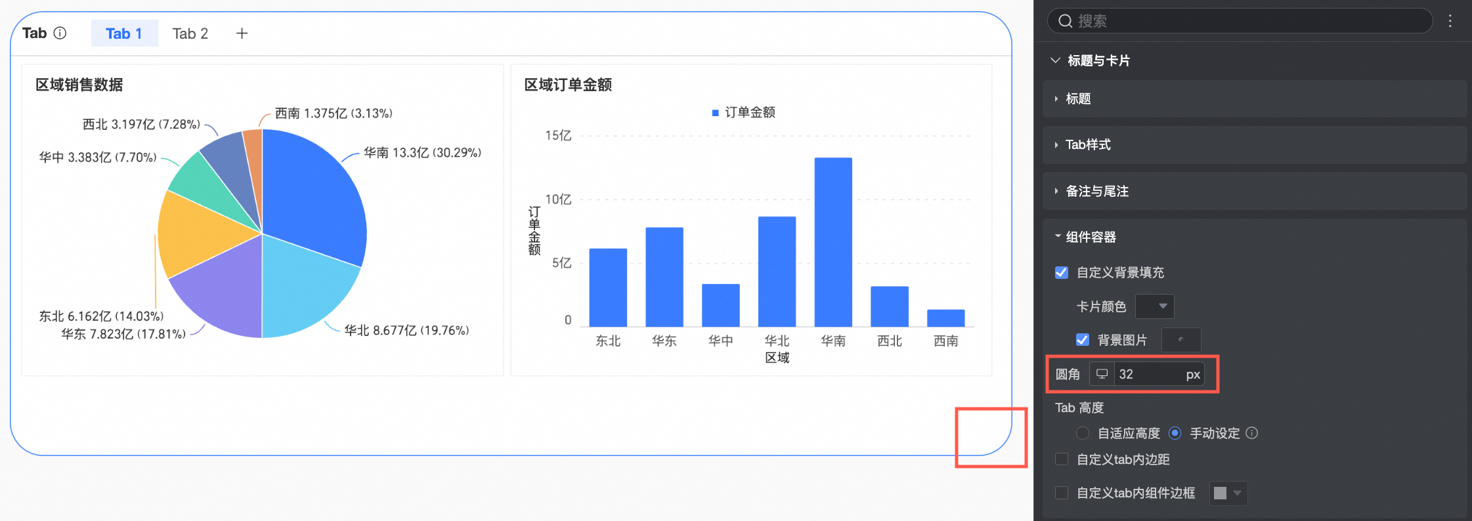Image resolution: width=1472 pixels, height=521 pixels.
Task: Click the info icon beside Tab title
Action: (60, 33)
